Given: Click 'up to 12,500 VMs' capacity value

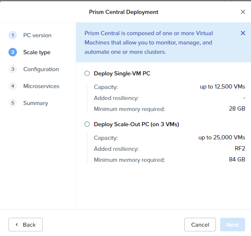Looking at the screenshot, I should [x=222, y=87].
